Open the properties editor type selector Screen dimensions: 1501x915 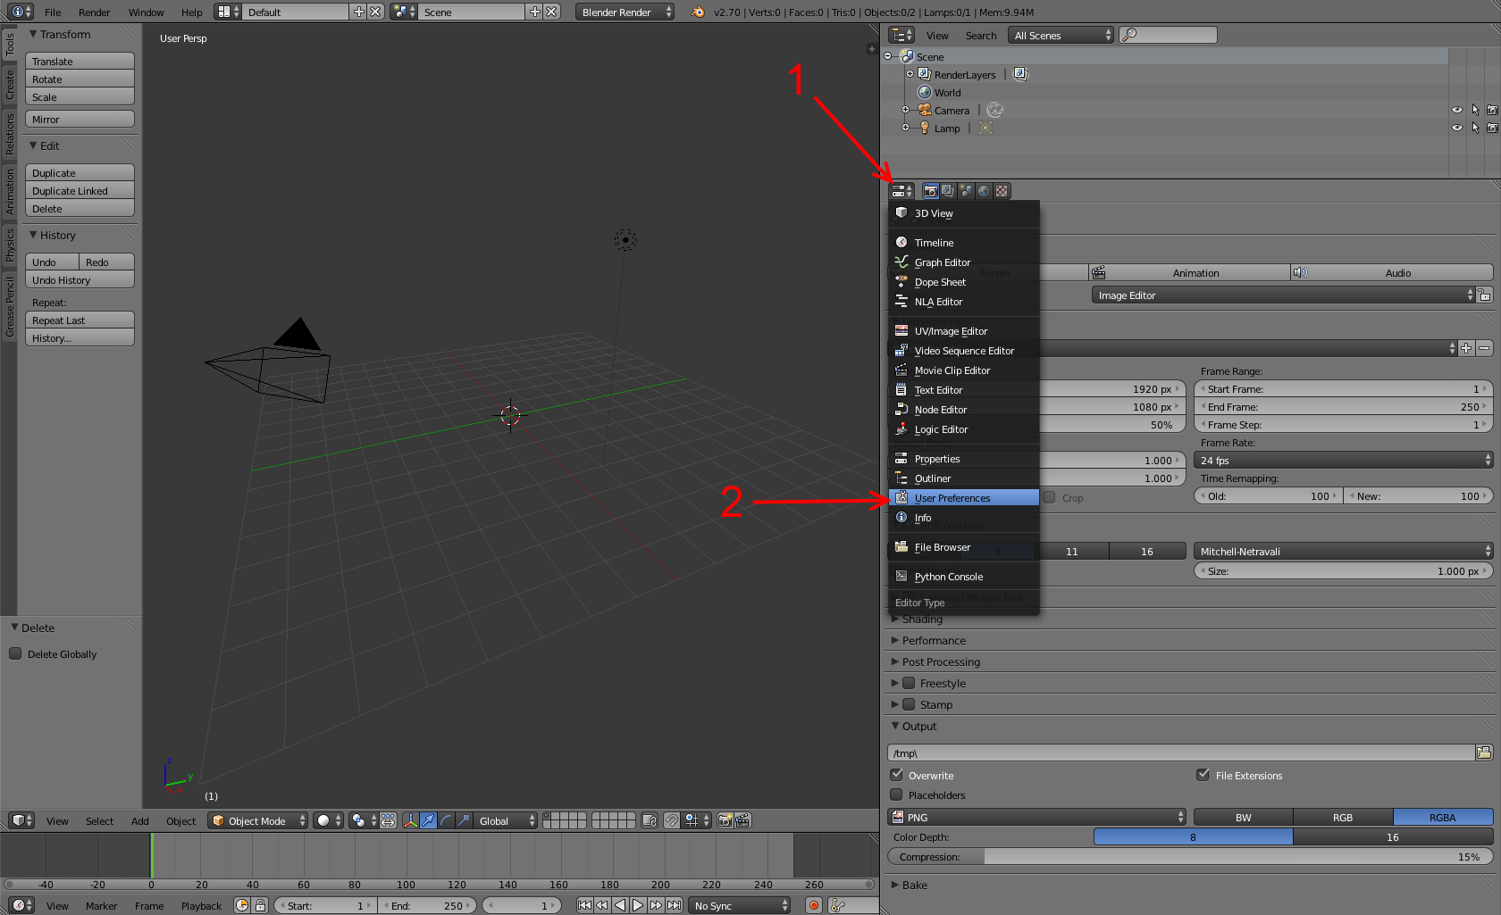(x=901, y=191)
